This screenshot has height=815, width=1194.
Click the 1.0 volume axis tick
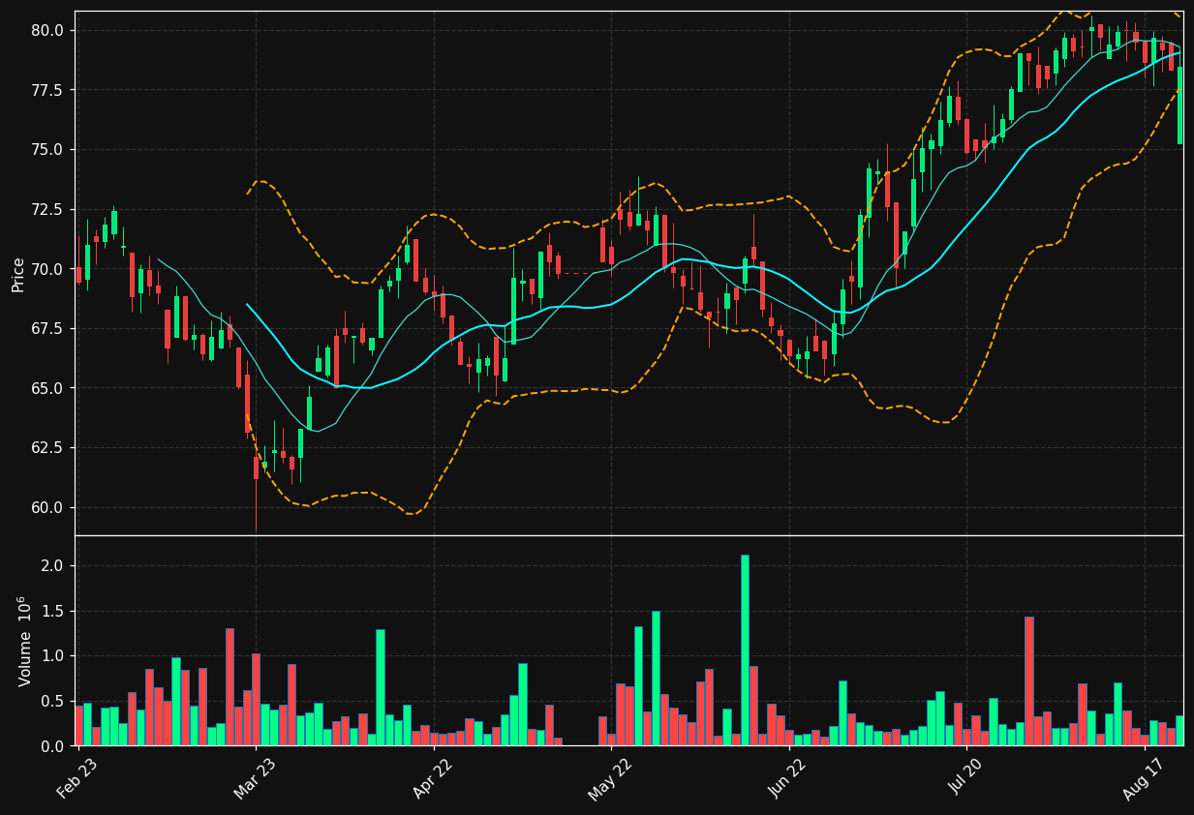coord(52,656)
